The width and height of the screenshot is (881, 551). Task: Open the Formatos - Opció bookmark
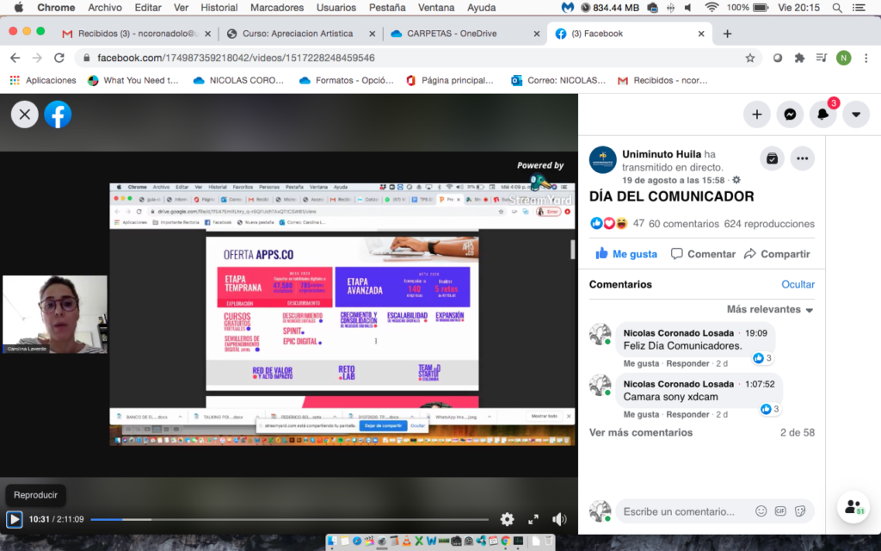[x=347, y=80]
